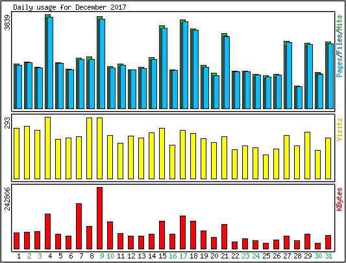Click green day label 30

tap(318, 256)
